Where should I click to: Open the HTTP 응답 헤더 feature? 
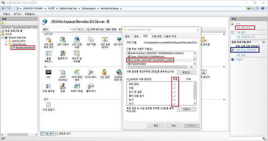tap(77, 75)
